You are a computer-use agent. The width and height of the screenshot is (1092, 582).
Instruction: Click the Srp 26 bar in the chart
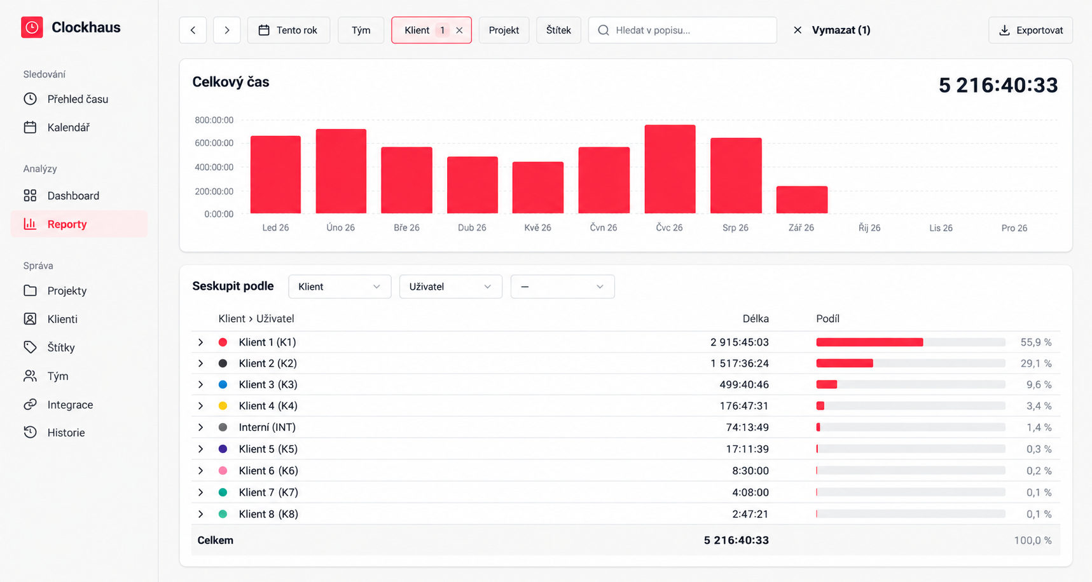[736, 175]
